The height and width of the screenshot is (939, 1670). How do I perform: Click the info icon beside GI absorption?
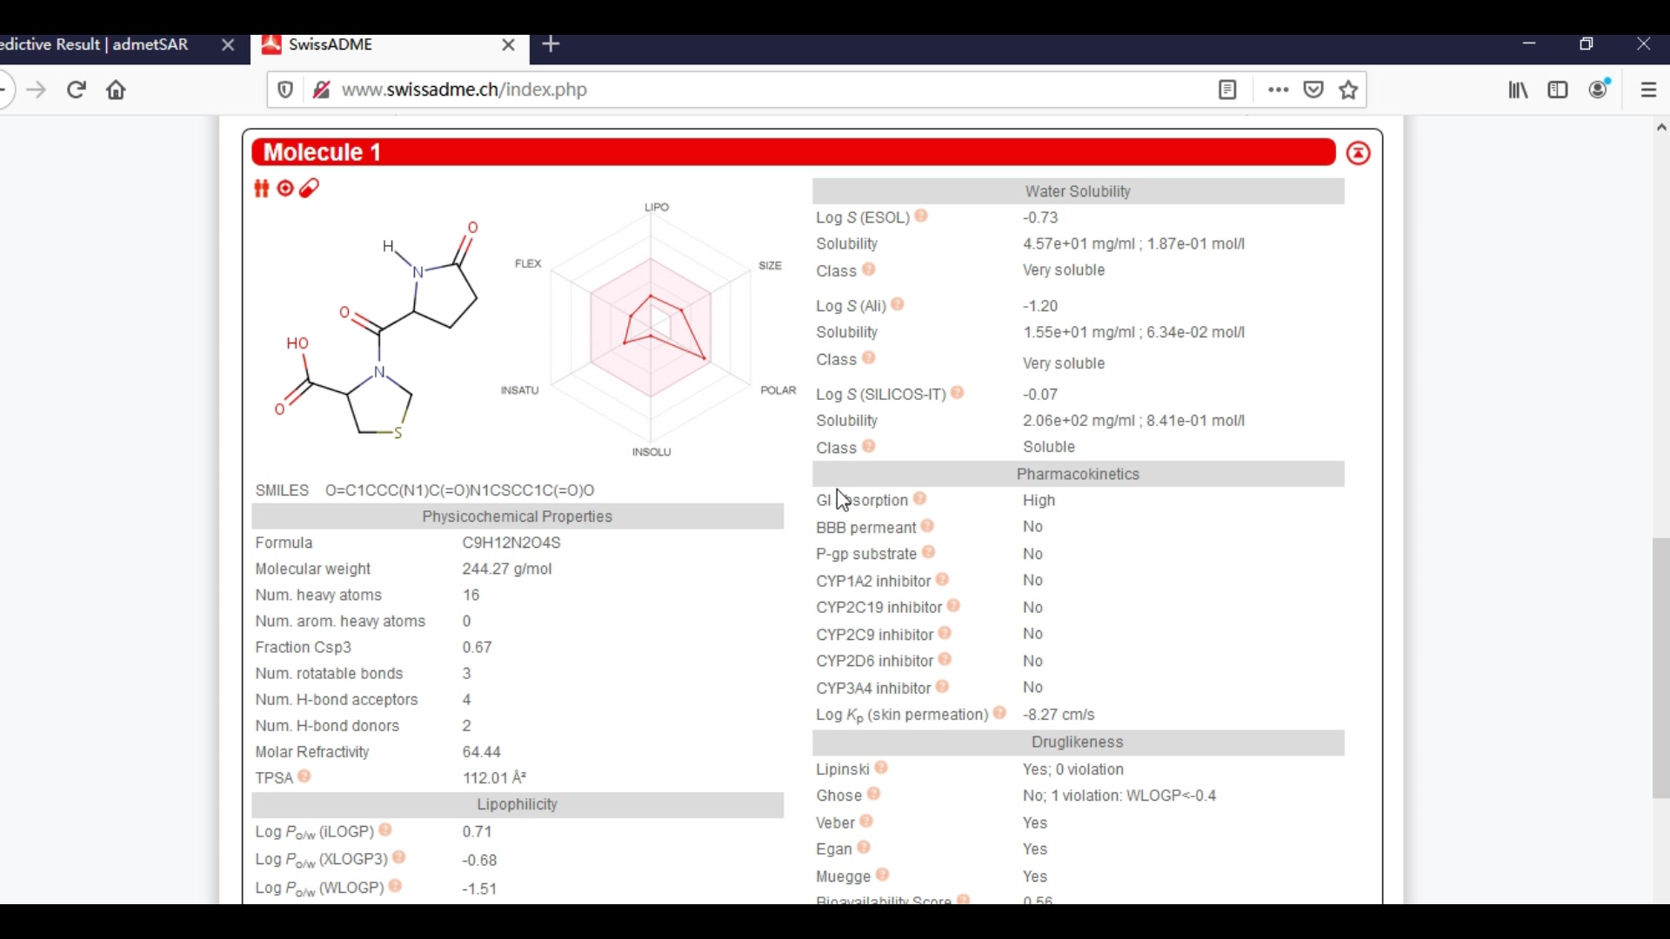(919, 498)
